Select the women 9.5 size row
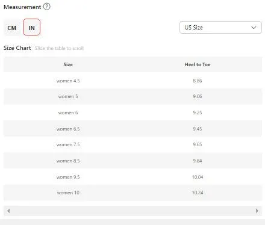This screenshot has height=225, width=265. coord(132,177)
